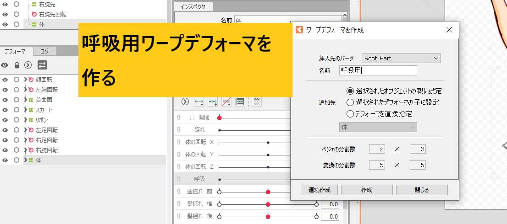Click the add three keys icon
The height and width of the screenshot is (224, 507).
[x=213, y=101]
